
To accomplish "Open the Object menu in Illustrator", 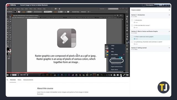I will coord(18,9).
